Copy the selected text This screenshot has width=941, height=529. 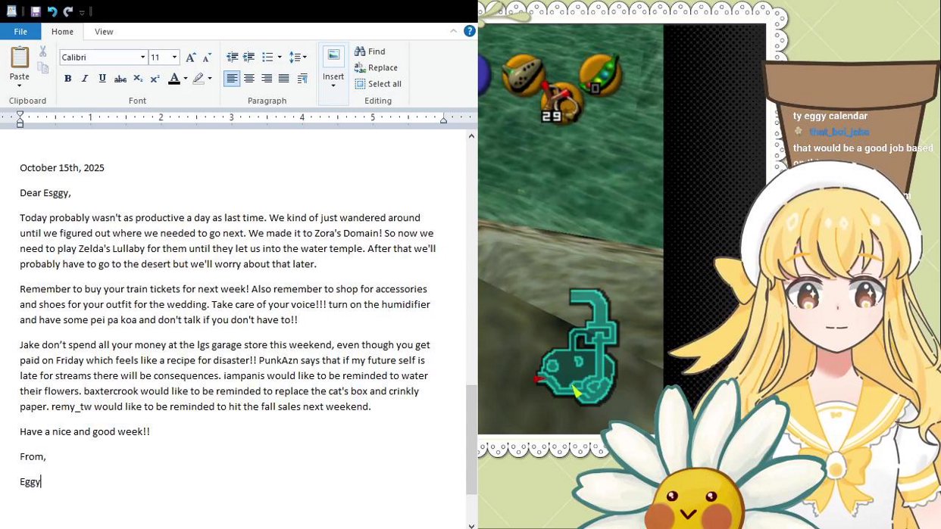click(x=43, y=68)
